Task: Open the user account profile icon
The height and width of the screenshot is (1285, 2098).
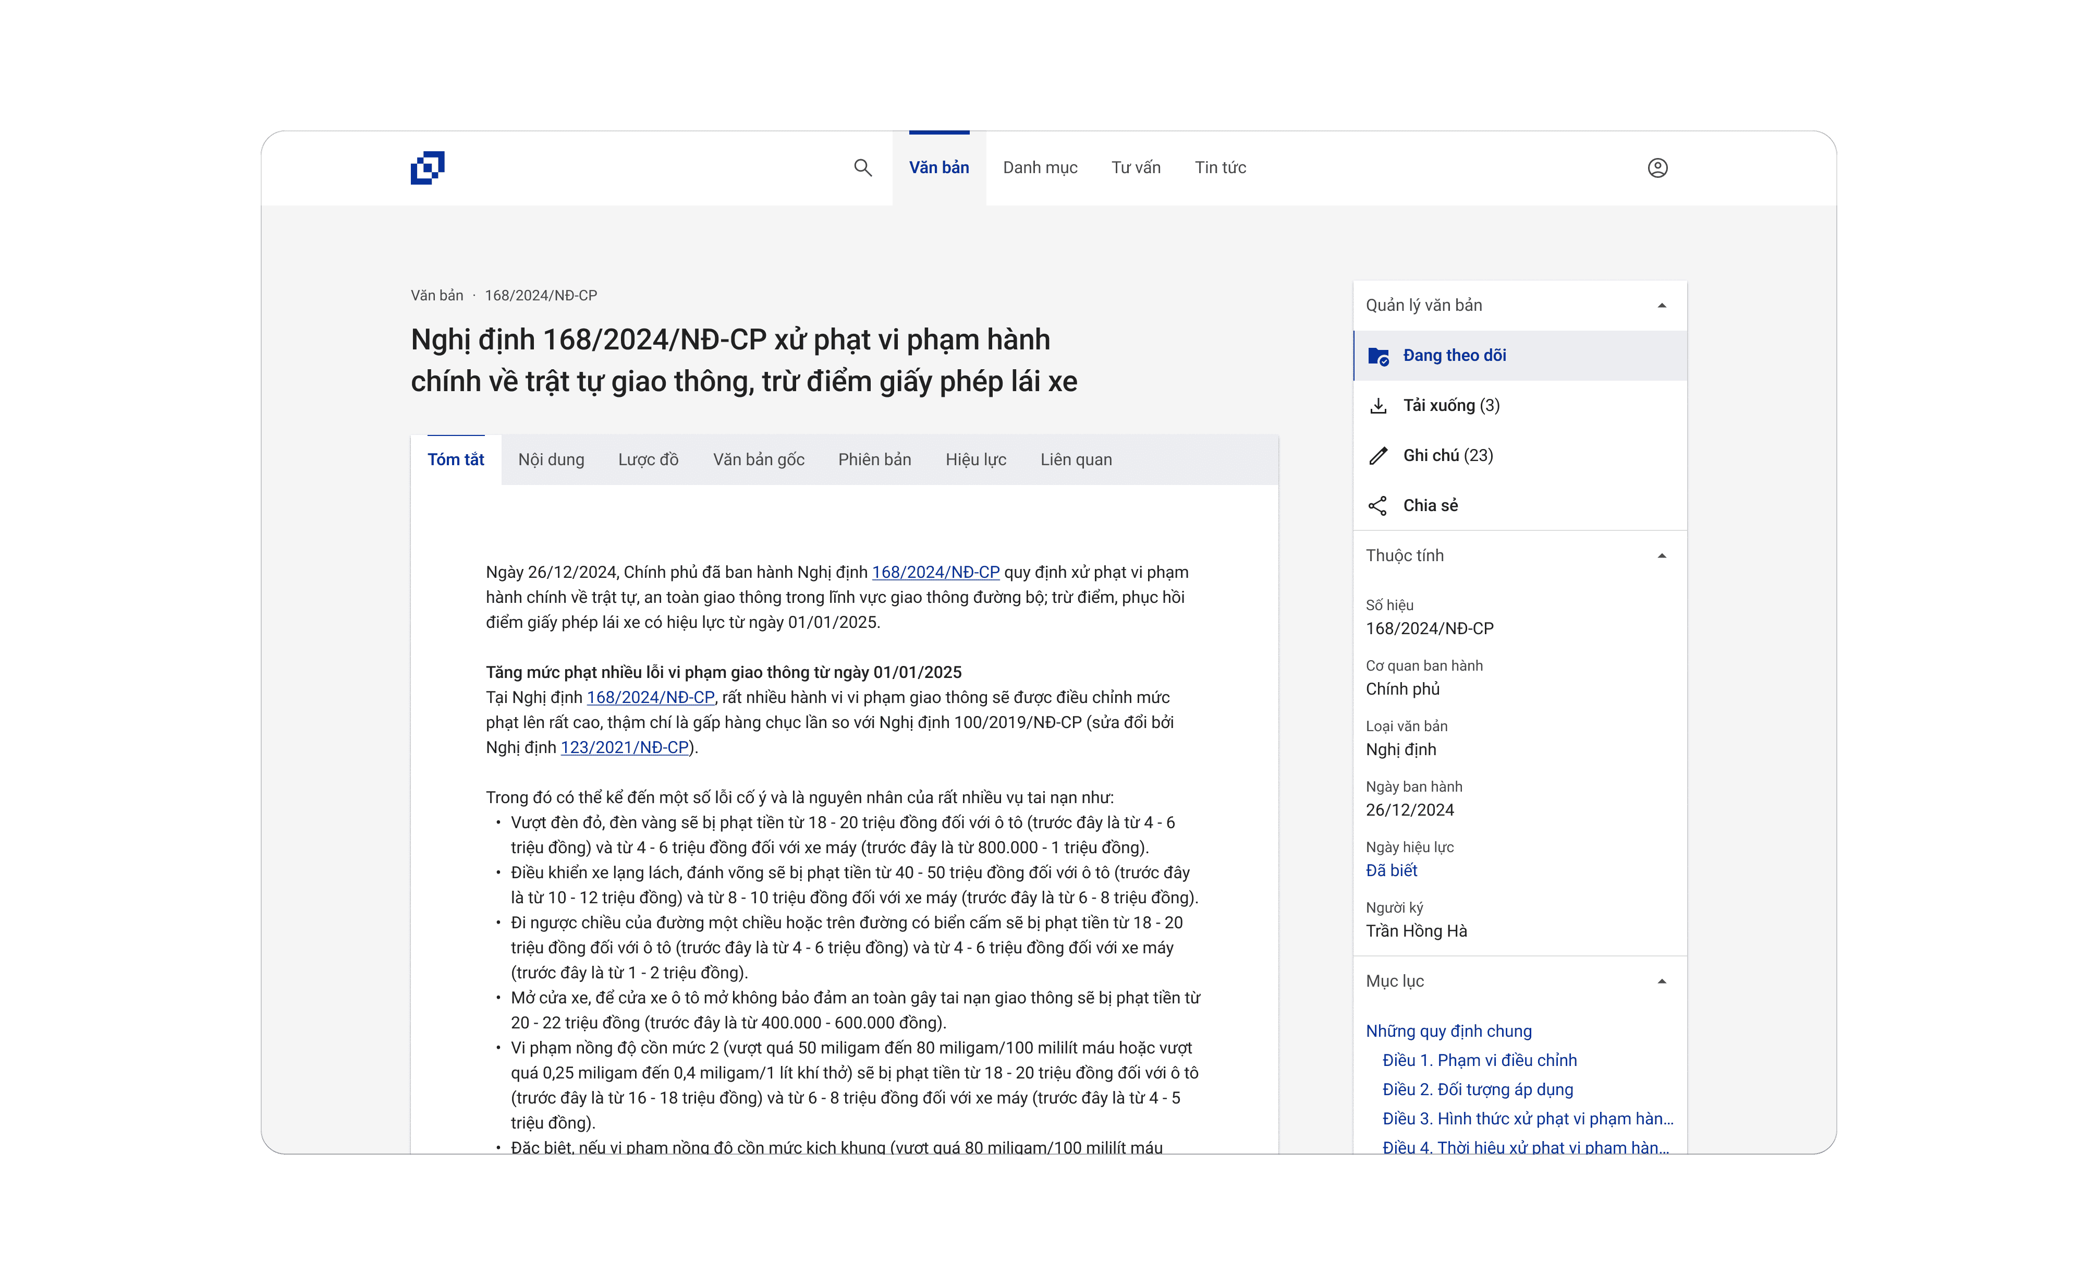Action: 1657,168
